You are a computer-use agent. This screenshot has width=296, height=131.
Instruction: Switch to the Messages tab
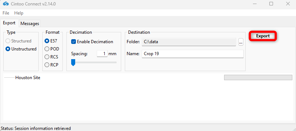[30, 24]
